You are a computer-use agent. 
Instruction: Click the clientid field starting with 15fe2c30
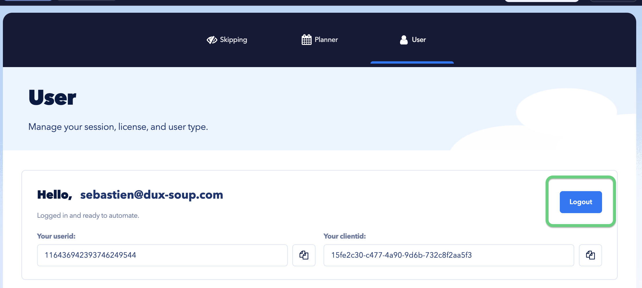[x=449, y=255]
